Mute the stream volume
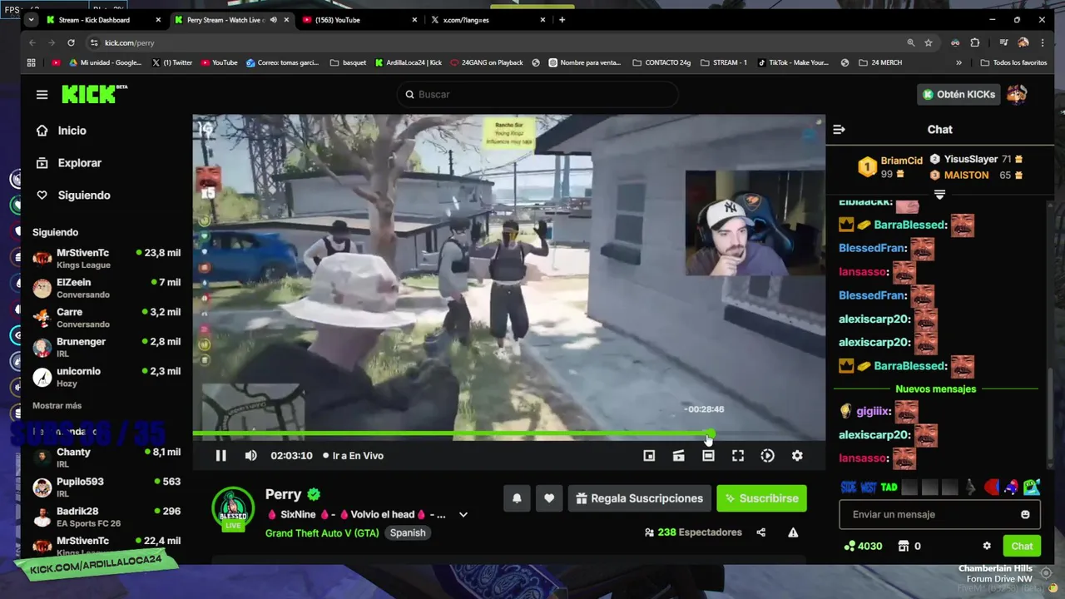 [x=250, y=455]
